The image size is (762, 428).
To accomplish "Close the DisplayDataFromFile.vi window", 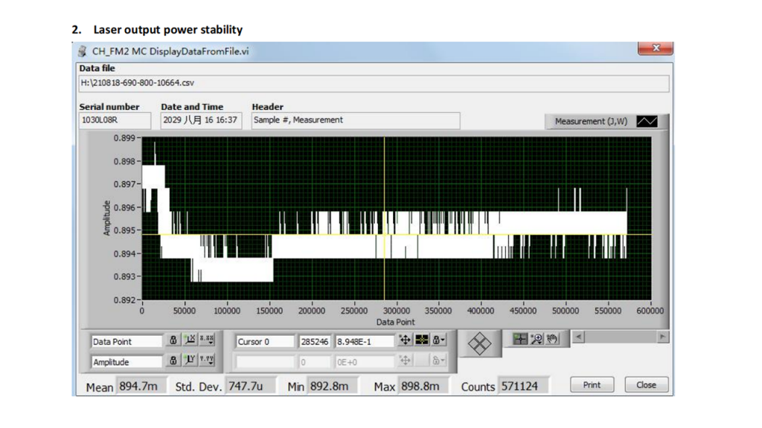I will pyautogui.click(x=655, y=48).
